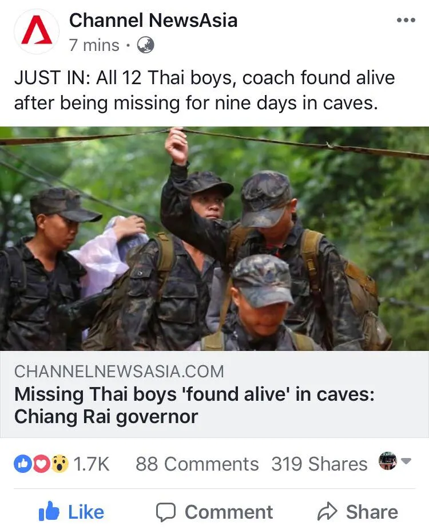429x529 pixels.
Task: Click the Share arrow icon
Action: click(327, 511)
